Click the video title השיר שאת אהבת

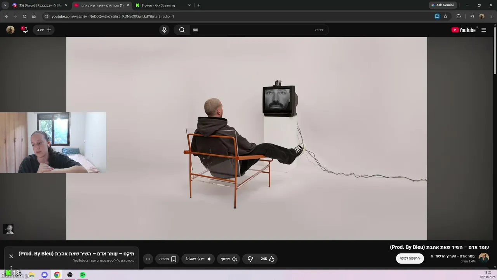point(439,247)
